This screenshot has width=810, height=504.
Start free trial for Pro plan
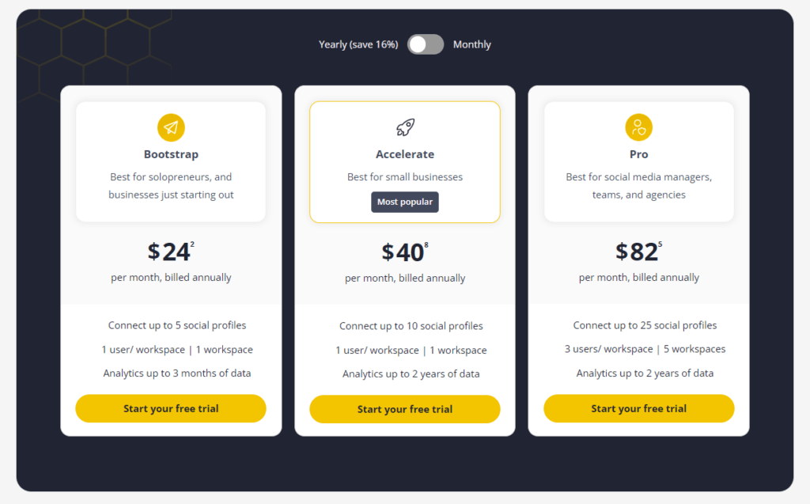639,408
